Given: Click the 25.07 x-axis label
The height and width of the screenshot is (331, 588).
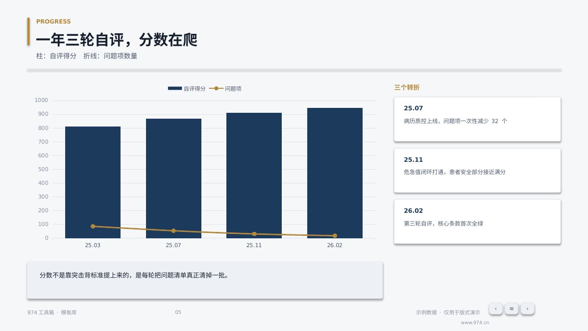Looking at the screenshot, I should 173,245.
